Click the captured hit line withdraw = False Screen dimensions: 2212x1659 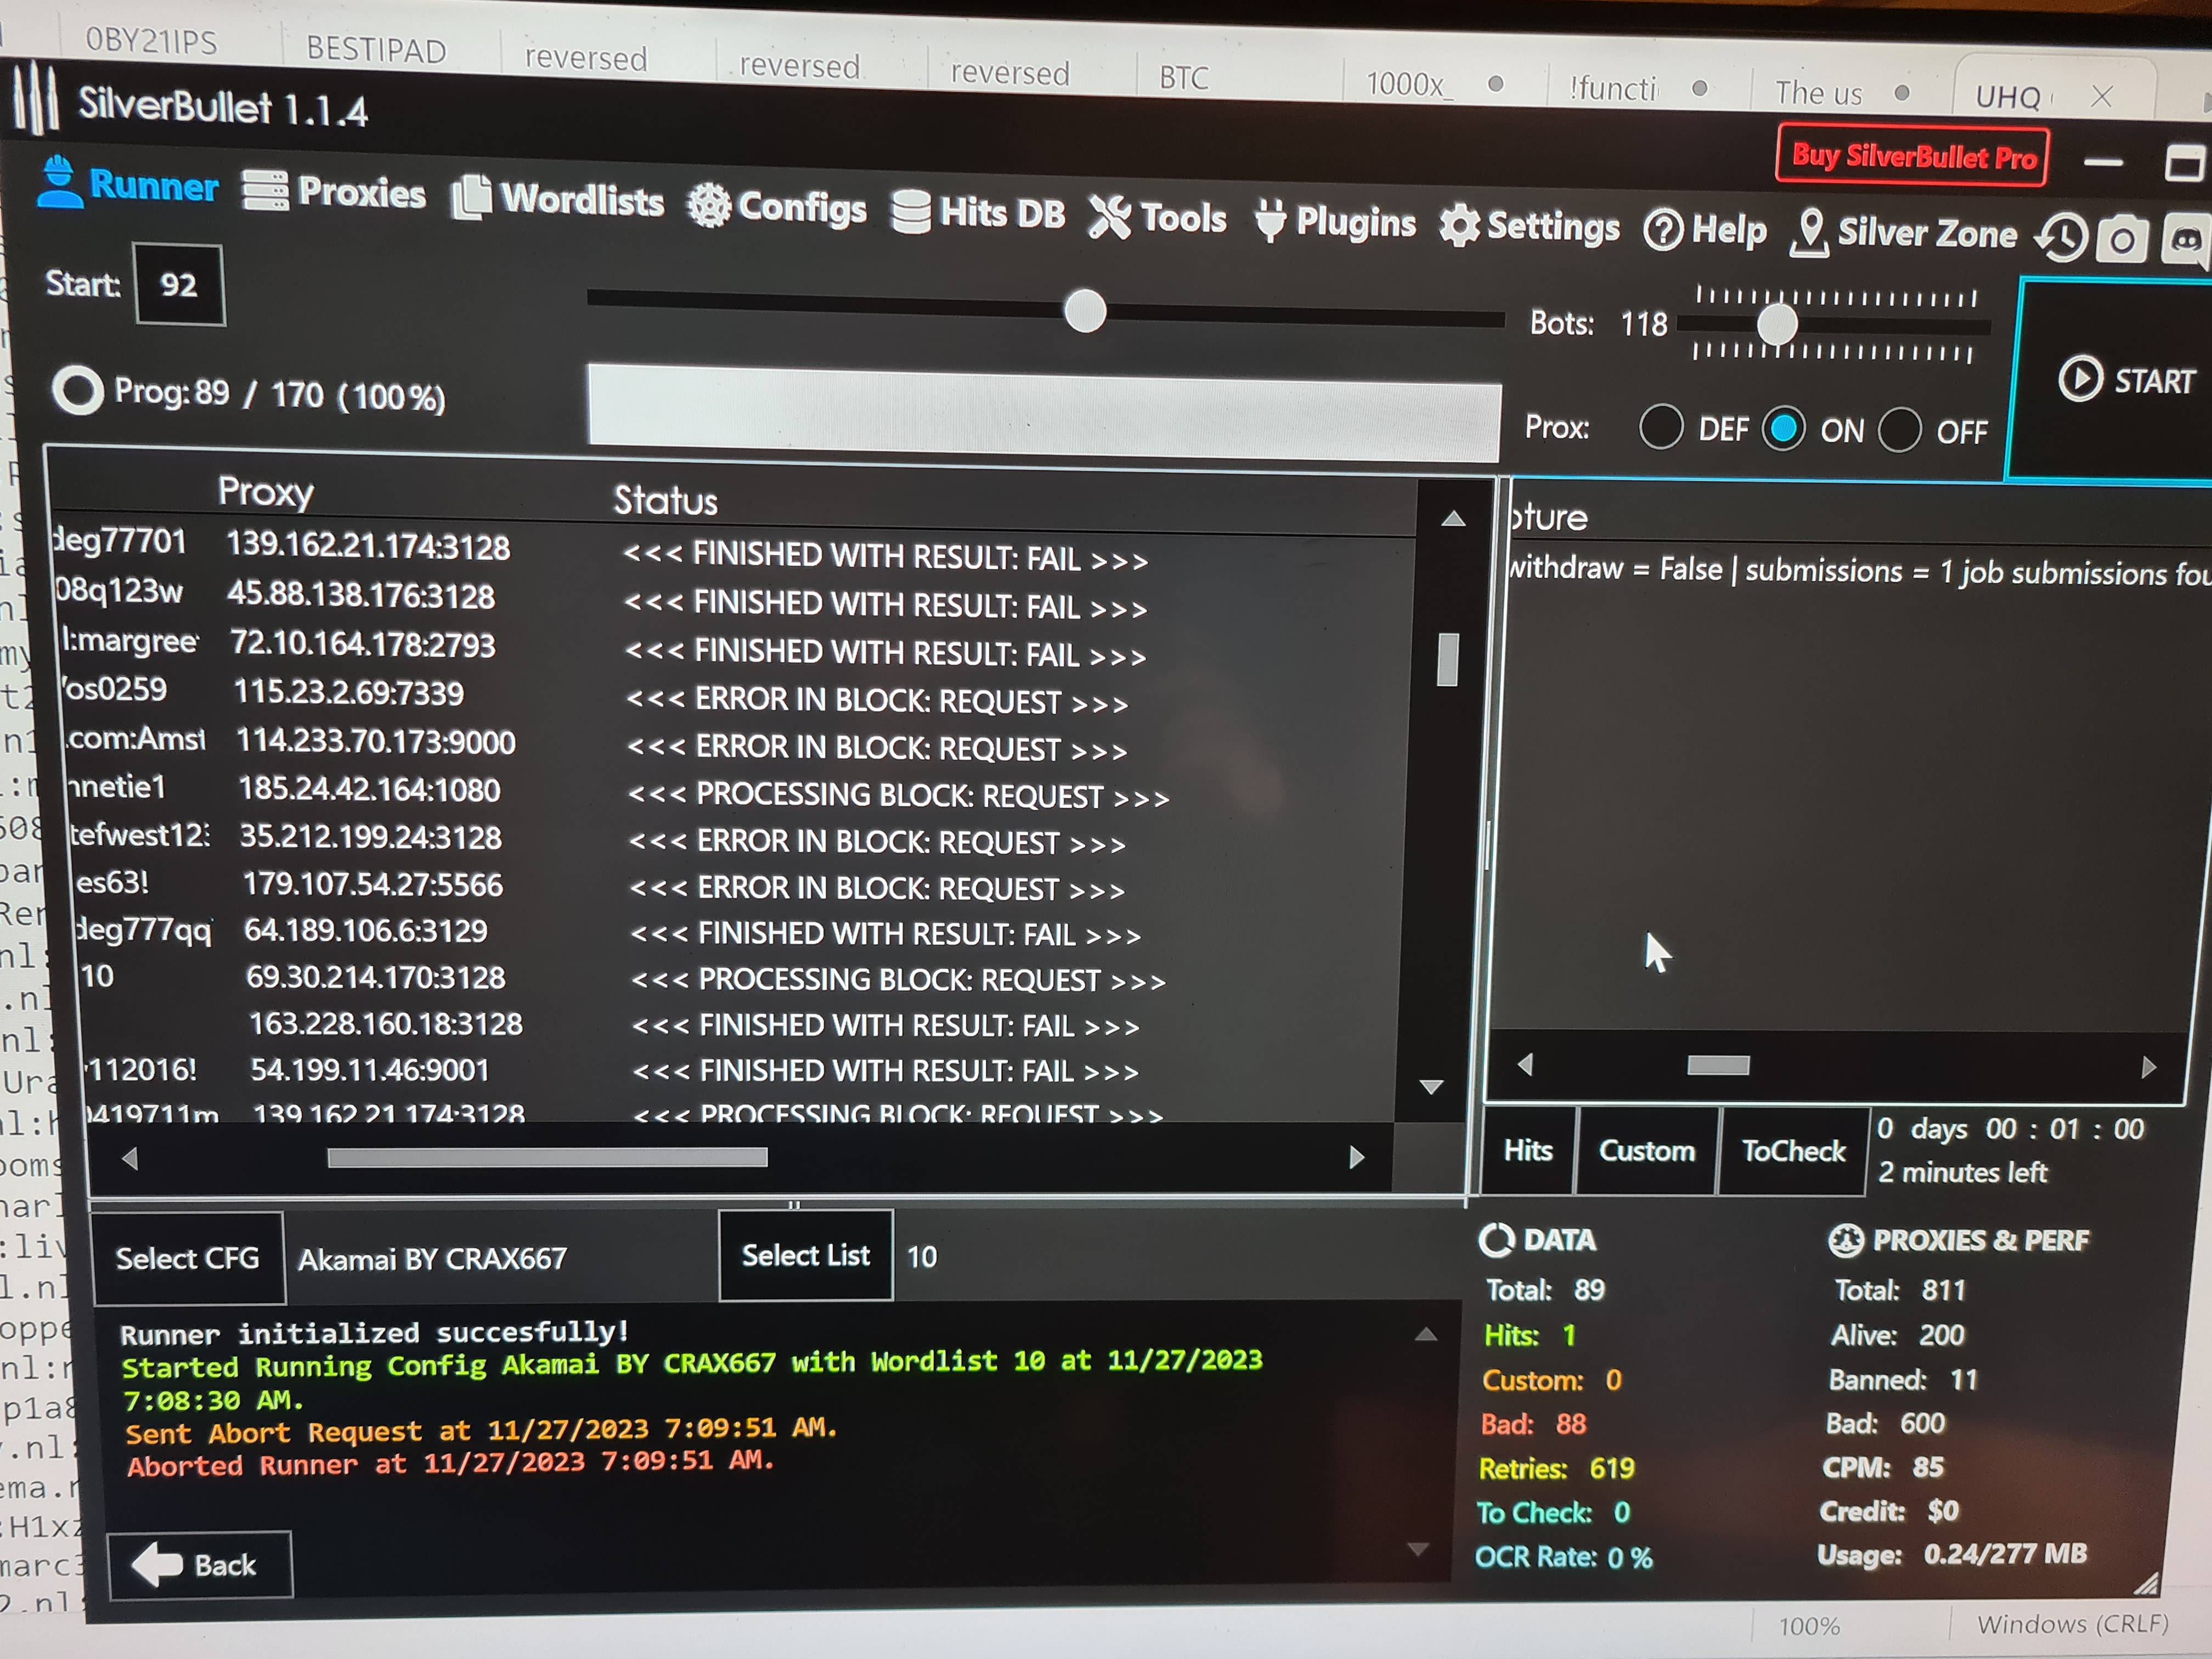1860,571
